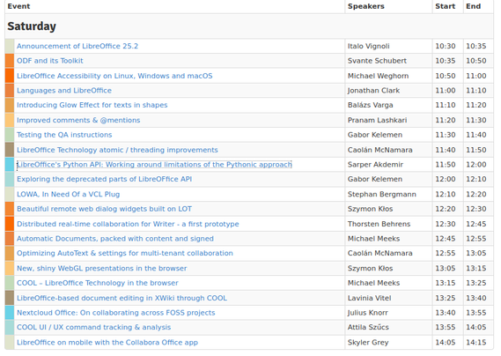Screen dimensions: 501x356
Task: Open 'COOL UI / UX command tracking & analysis'
Action: click(x=93, y=327)
